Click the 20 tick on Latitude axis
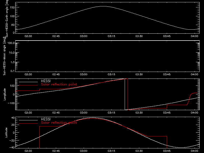This screenshot has height=153, width=204. tap(13, 125)
